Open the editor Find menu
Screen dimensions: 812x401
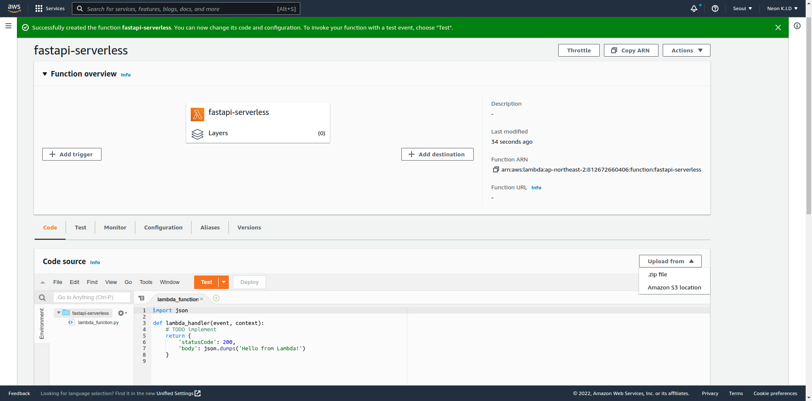92,282
